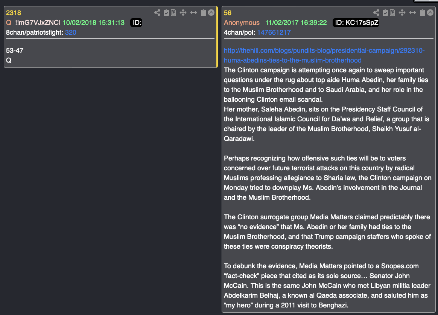Click the timestamp 10/02/2018 15:31:13
The height and width of the screenshot is (315, 438).
coord(94,23)
